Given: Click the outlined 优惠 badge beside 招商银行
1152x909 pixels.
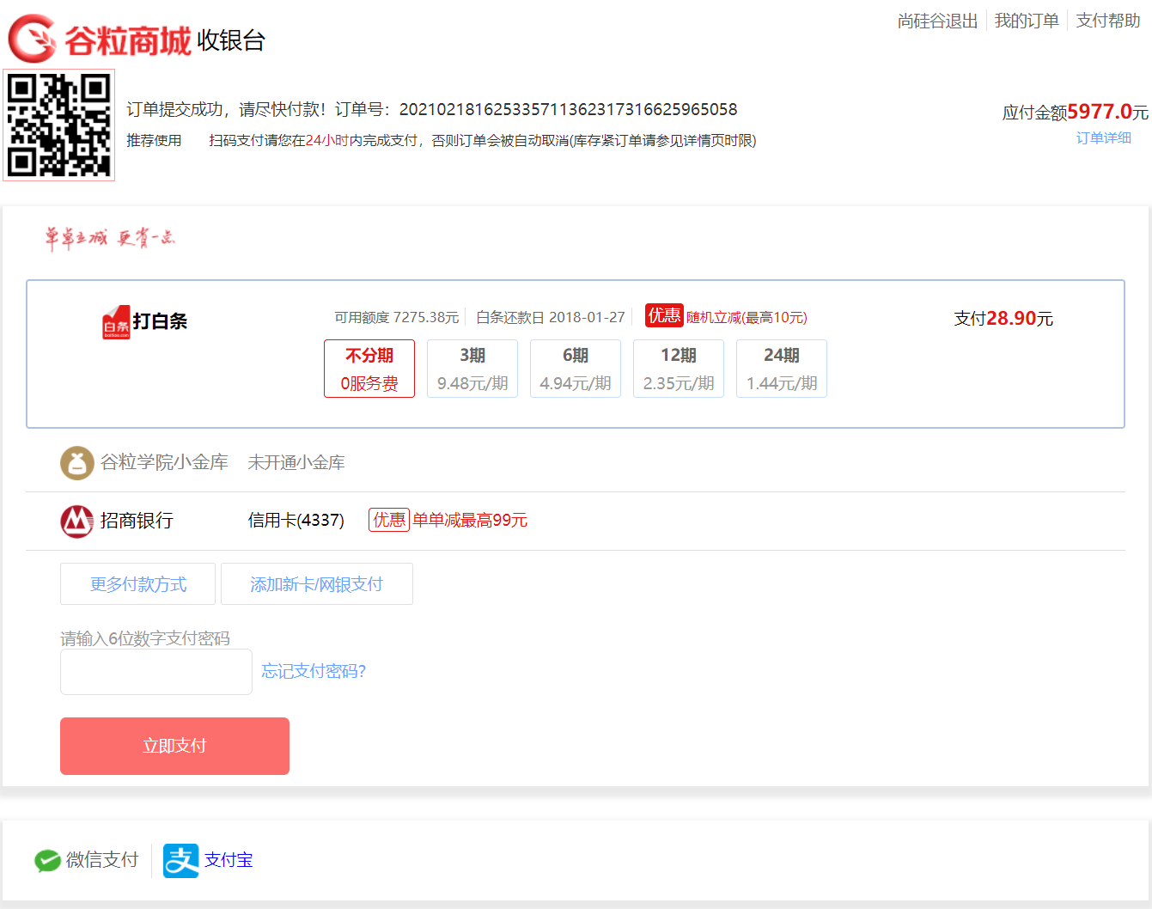Looking at the screenshot, I should (389, 520).
